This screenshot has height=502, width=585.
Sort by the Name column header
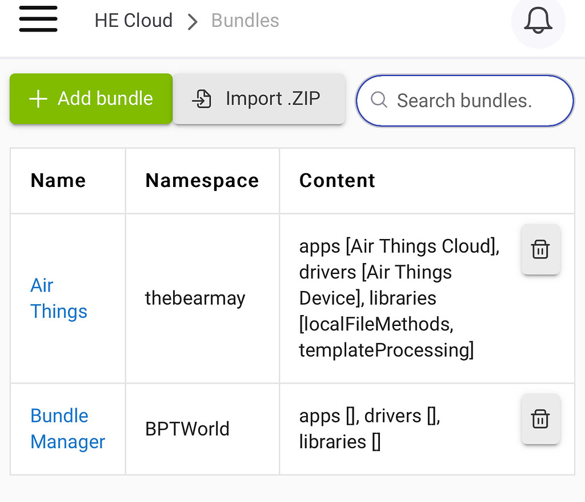click(x=58, y=180)
